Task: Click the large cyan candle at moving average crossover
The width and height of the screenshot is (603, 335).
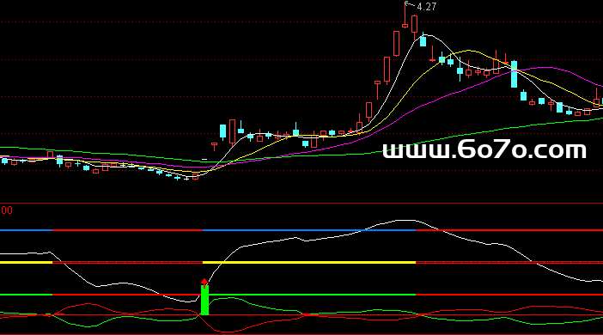Action: point(515,74)
